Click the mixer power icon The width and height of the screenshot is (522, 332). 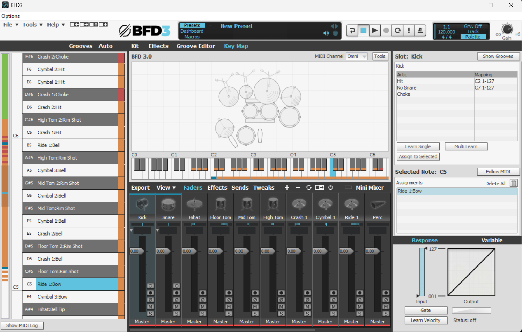[330, 187]
